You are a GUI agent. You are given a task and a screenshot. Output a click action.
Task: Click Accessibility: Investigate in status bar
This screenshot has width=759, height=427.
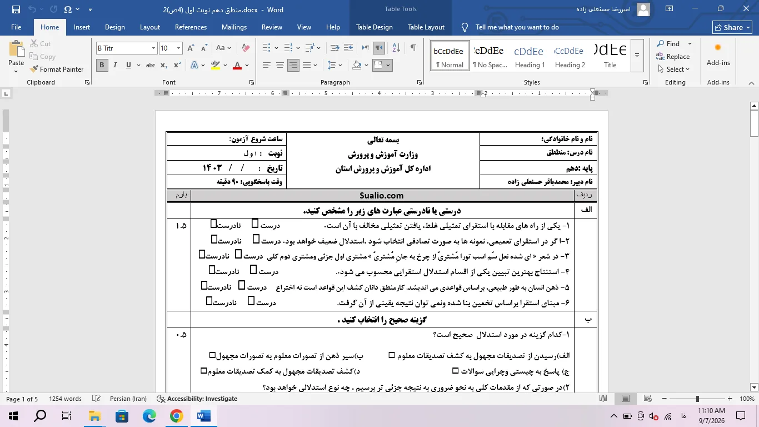[x=197, y=399]
